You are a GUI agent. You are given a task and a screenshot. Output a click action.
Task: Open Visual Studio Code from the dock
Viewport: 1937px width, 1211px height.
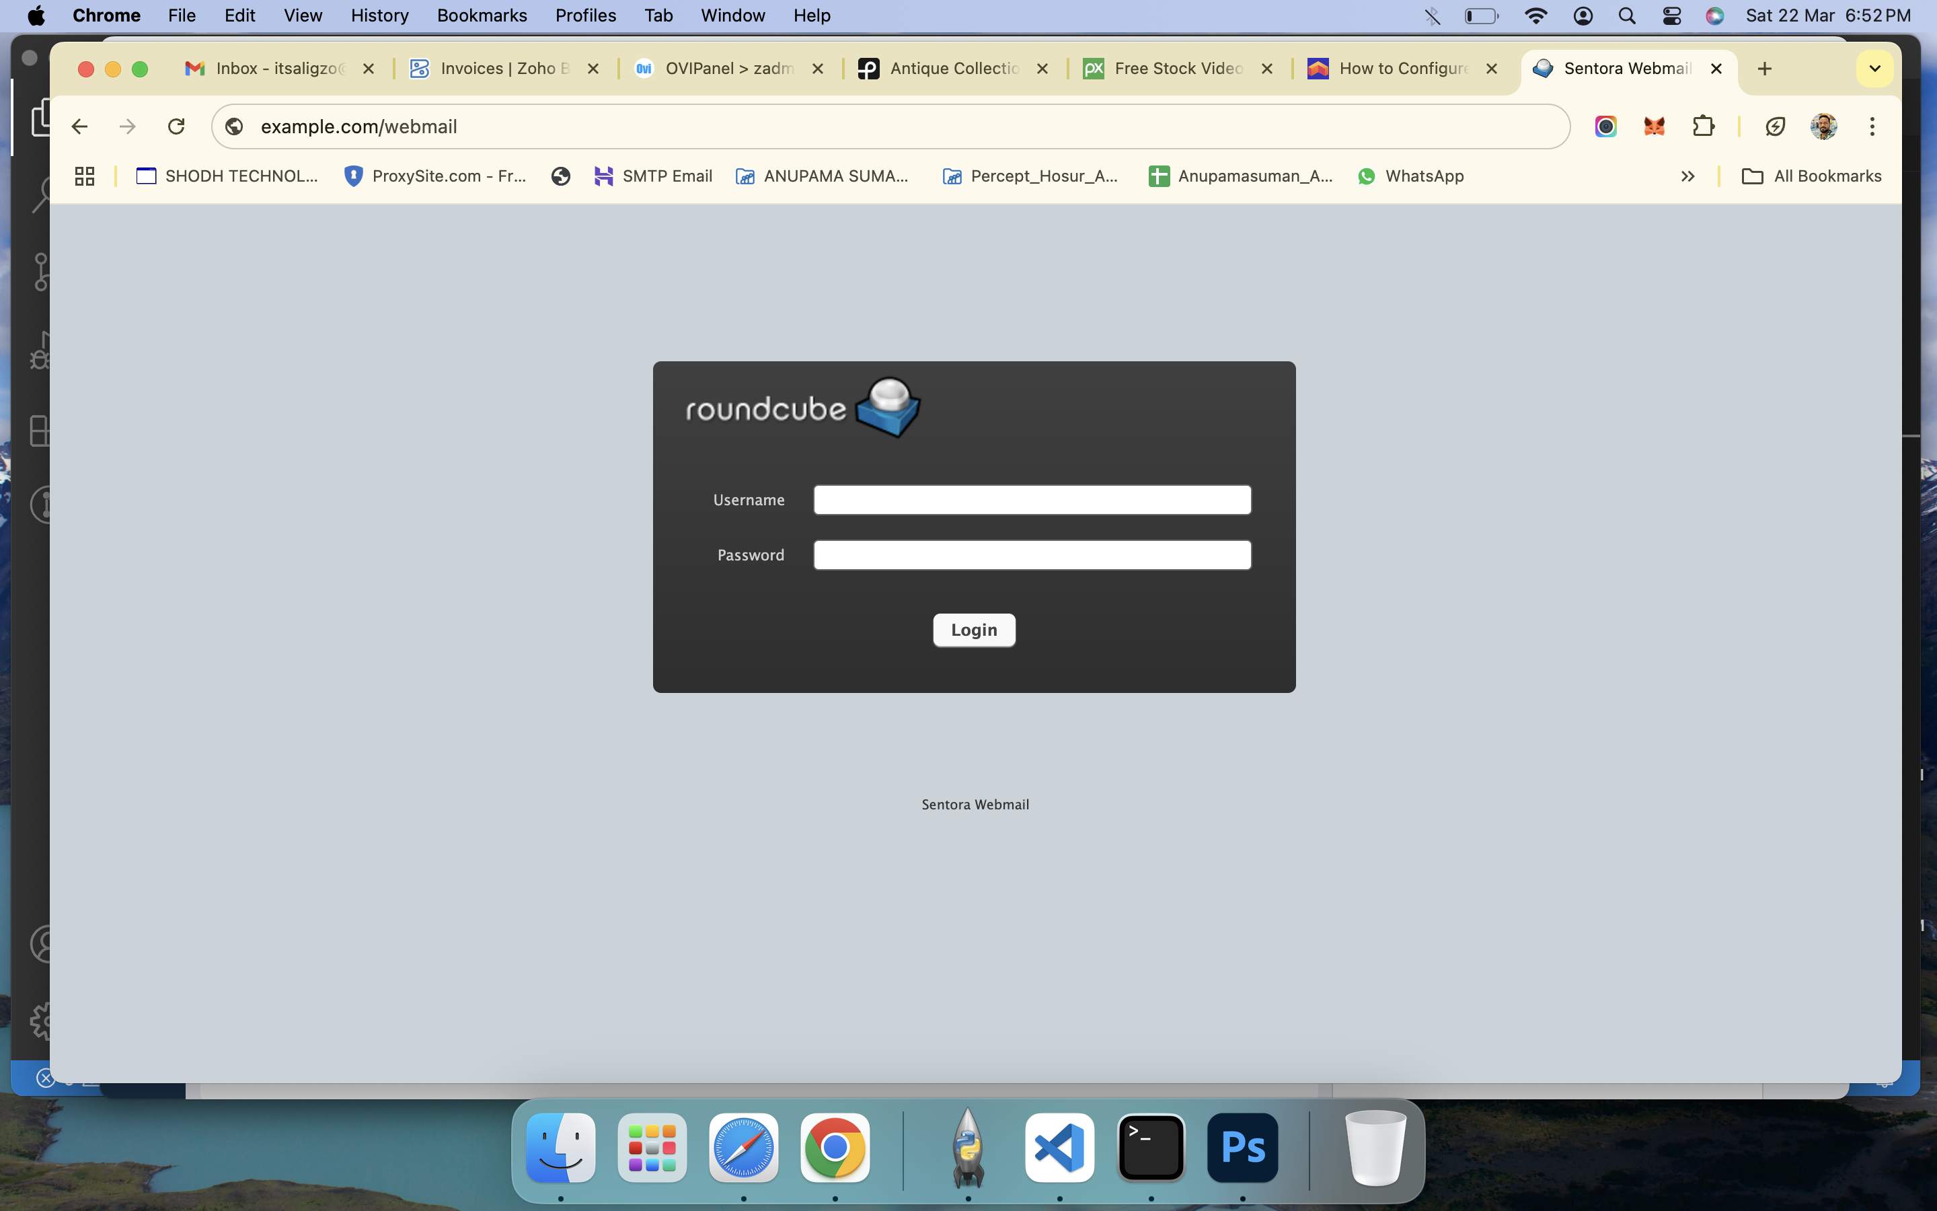point(1059,1148)
